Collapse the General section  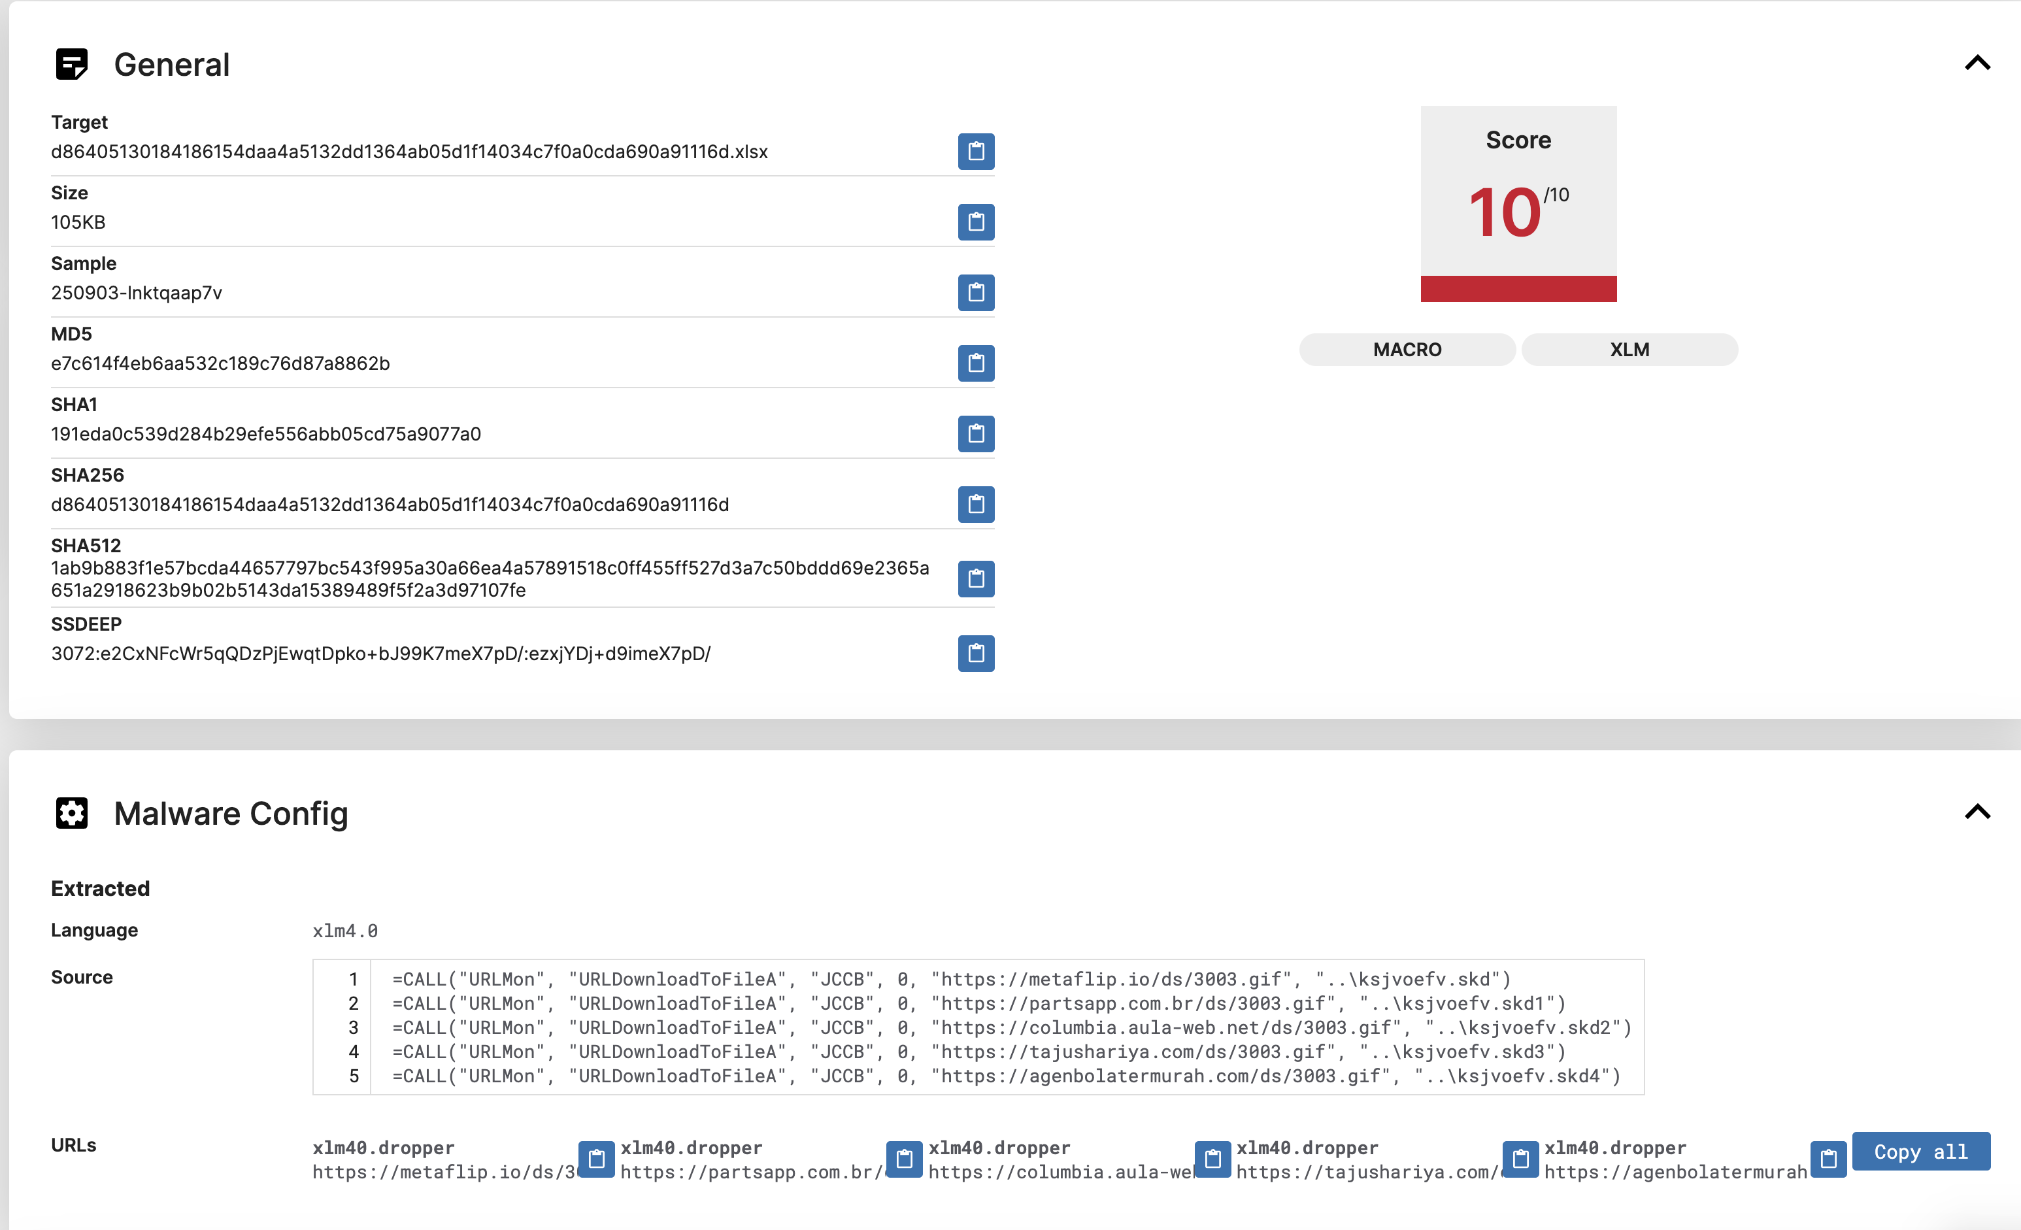tap(1977, 63)
